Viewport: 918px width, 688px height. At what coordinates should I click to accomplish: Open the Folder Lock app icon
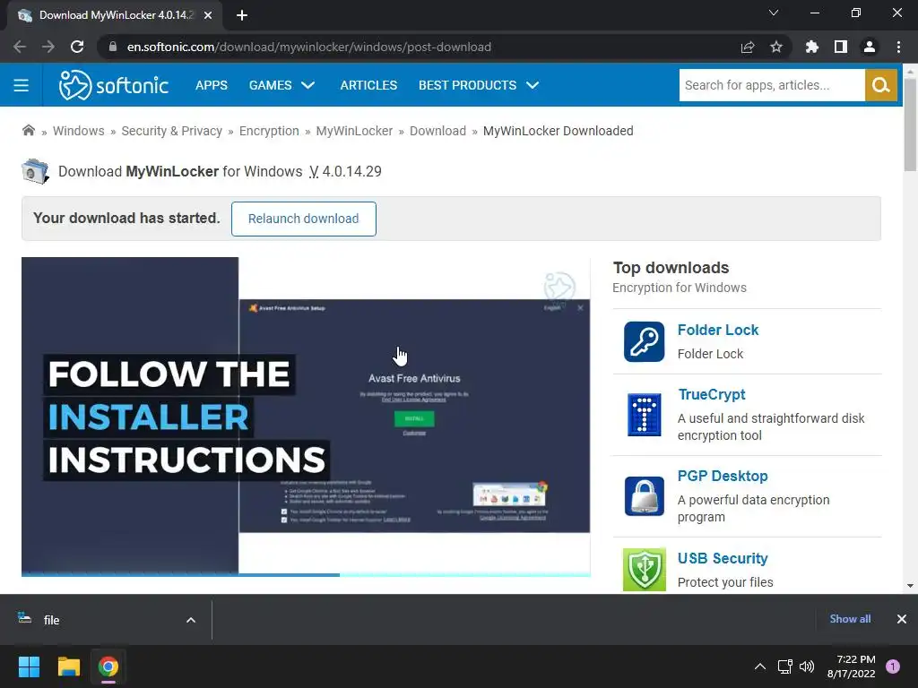[644, 341]
